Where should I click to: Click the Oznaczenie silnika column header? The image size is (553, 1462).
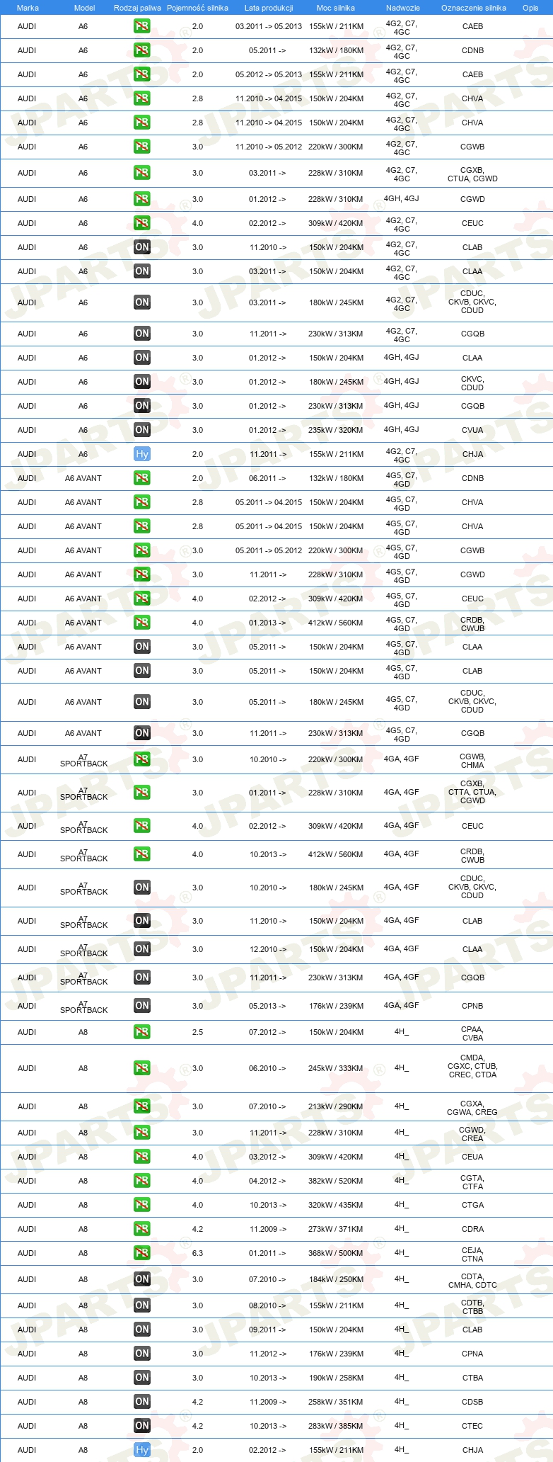point(474,8)
